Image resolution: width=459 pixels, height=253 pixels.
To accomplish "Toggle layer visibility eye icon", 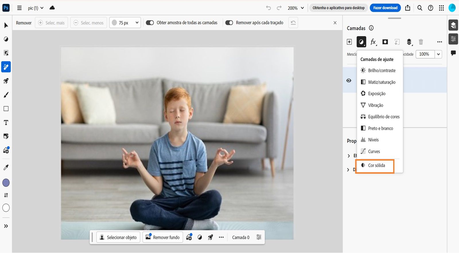I will pyautogui.click(x=349, y=80).
